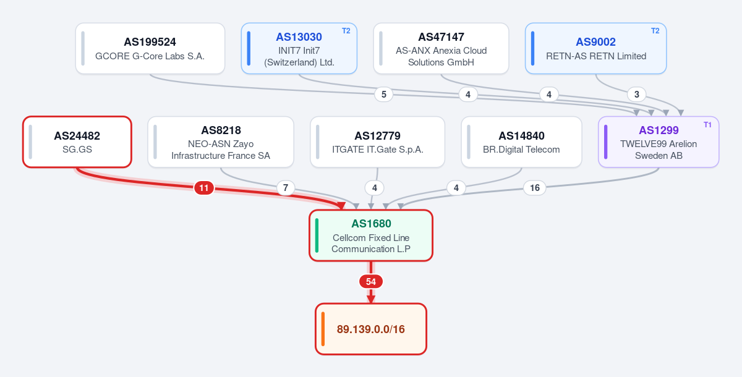The image size is (742, 377).
Task: Click the edge count badge 7
Action: 285,188
